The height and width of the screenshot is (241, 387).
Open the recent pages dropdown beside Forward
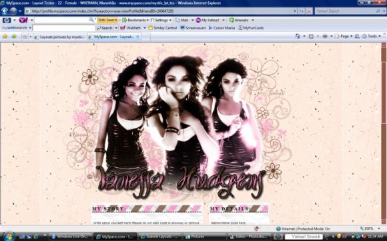pos(20,11)
